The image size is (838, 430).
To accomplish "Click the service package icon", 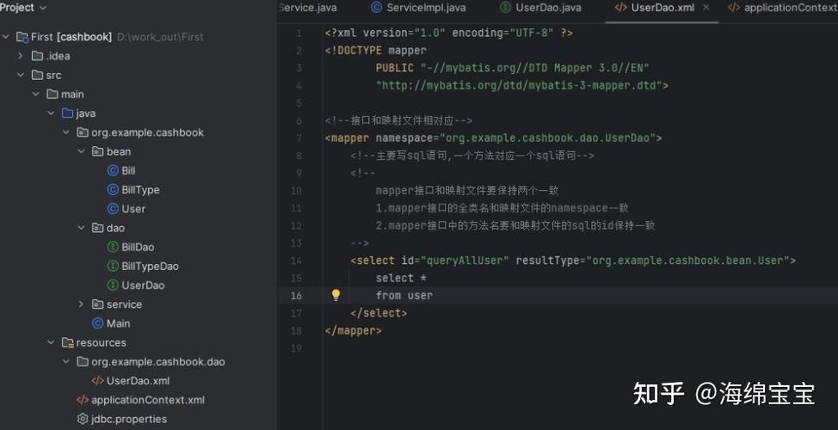I will pyautogui.click(x=98, y=304).
